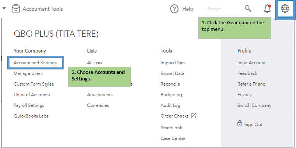Click the Gear settings icon
Screen dimensions: 296x148
click(x=285, y=9)
